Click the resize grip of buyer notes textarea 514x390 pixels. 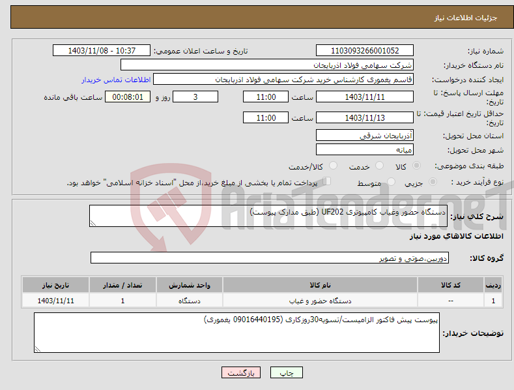tap(37, 350)
